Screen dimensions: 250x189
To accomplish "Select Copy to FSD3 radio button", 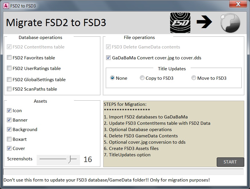I will 142,78.
